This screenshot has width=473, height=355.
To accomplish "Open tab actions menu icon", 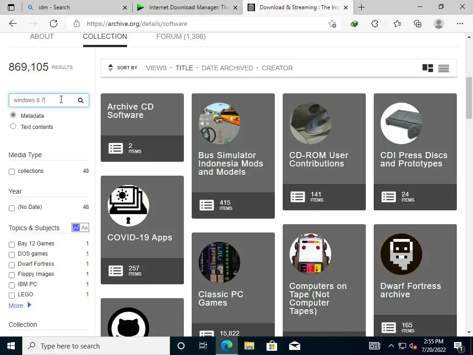I will point(11,7).
